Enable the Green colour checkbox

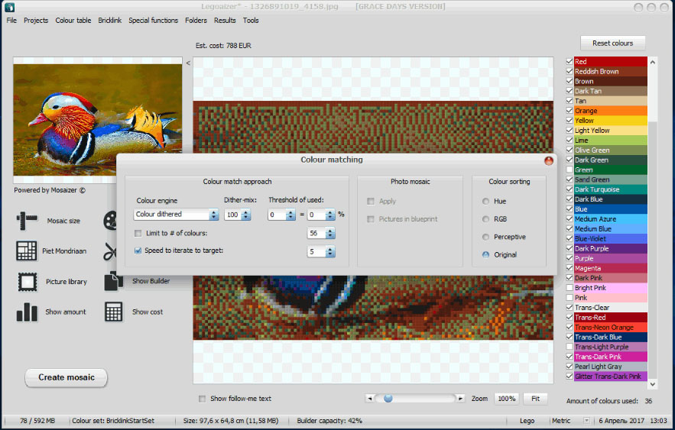(570, 170)
